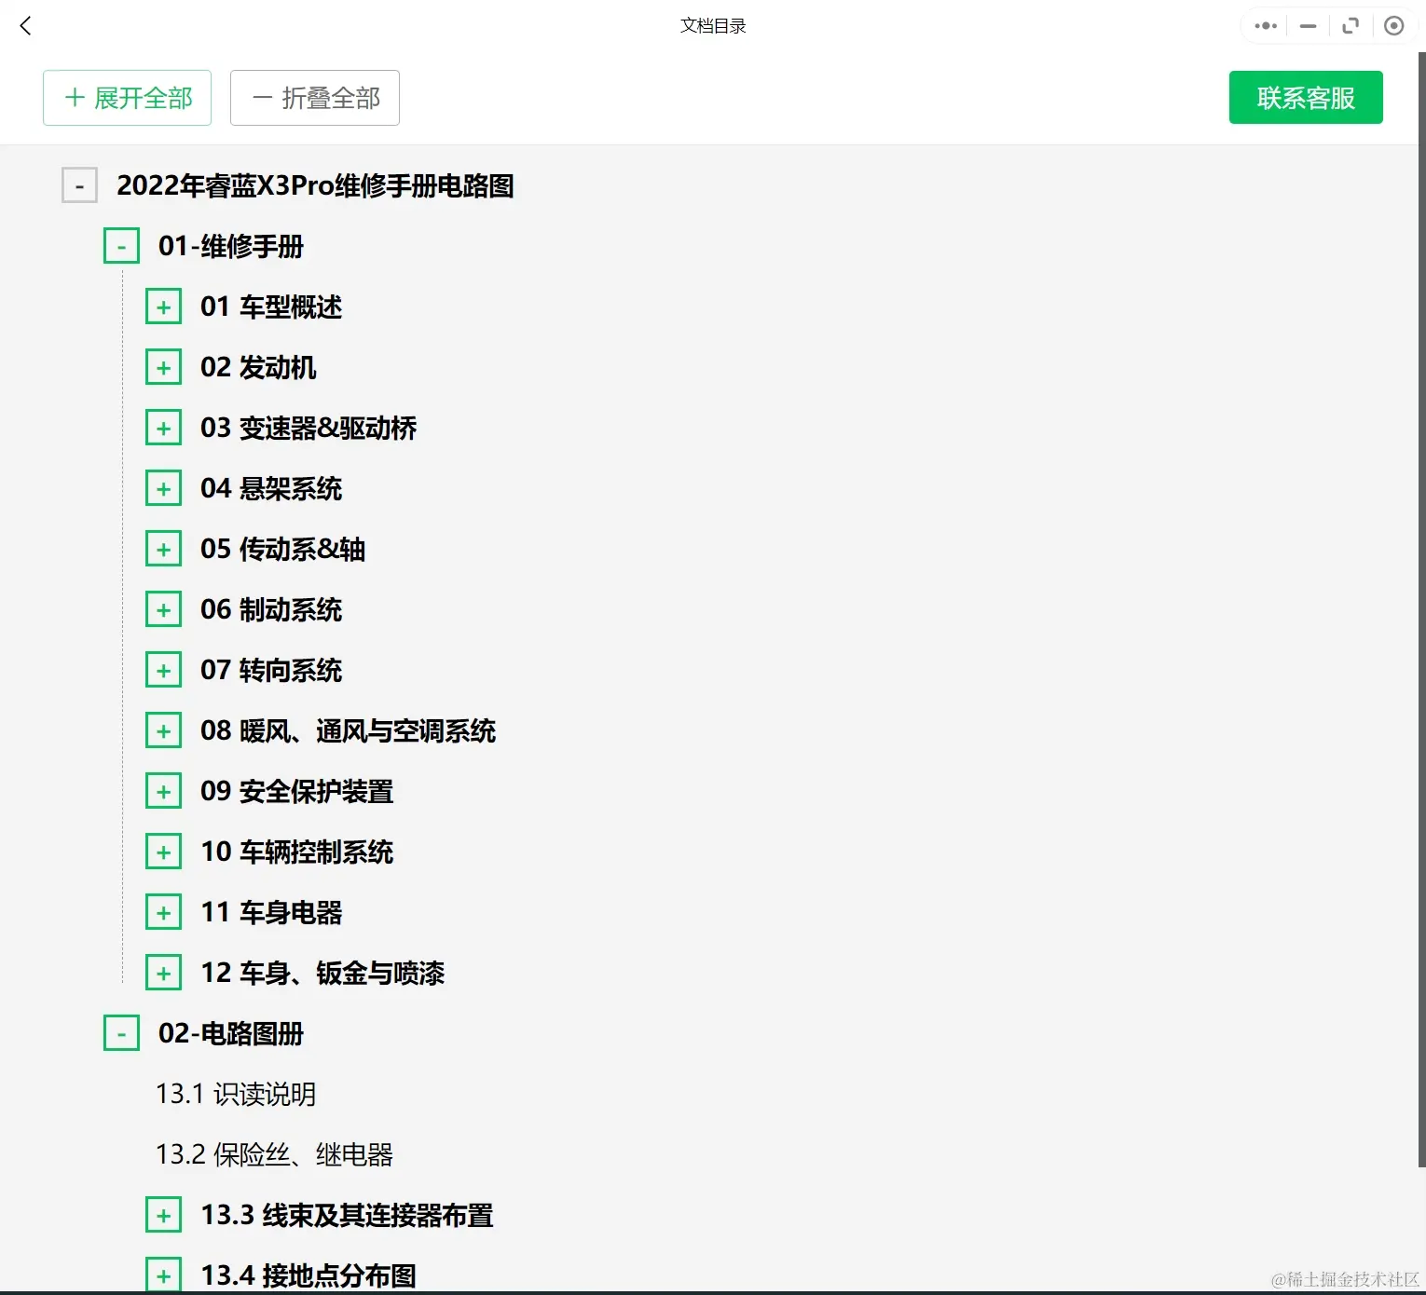Expand the 06 制动系统 chapter
Image resolution: width=1426 pixels, height=1295 pixels.
(164, 608)
